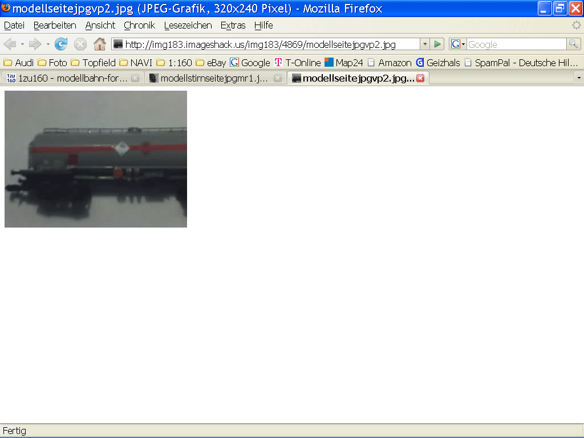This screenshot has height=438, width=584.
Task: Expand the URL history dropdown
Action: pyautogui.click(x=425, y=44)
